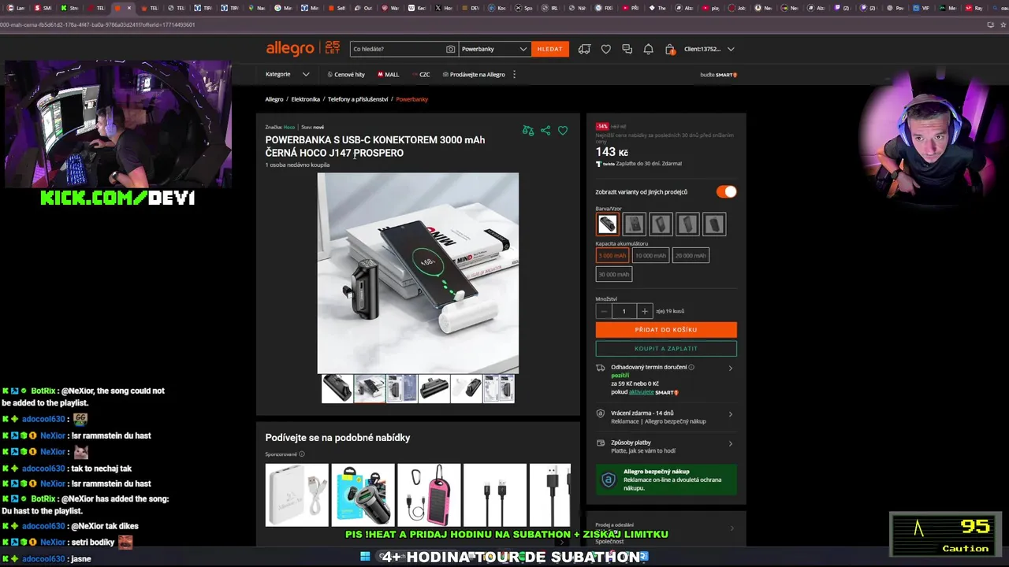Click the compare scales icon

[x=528, y=131]
